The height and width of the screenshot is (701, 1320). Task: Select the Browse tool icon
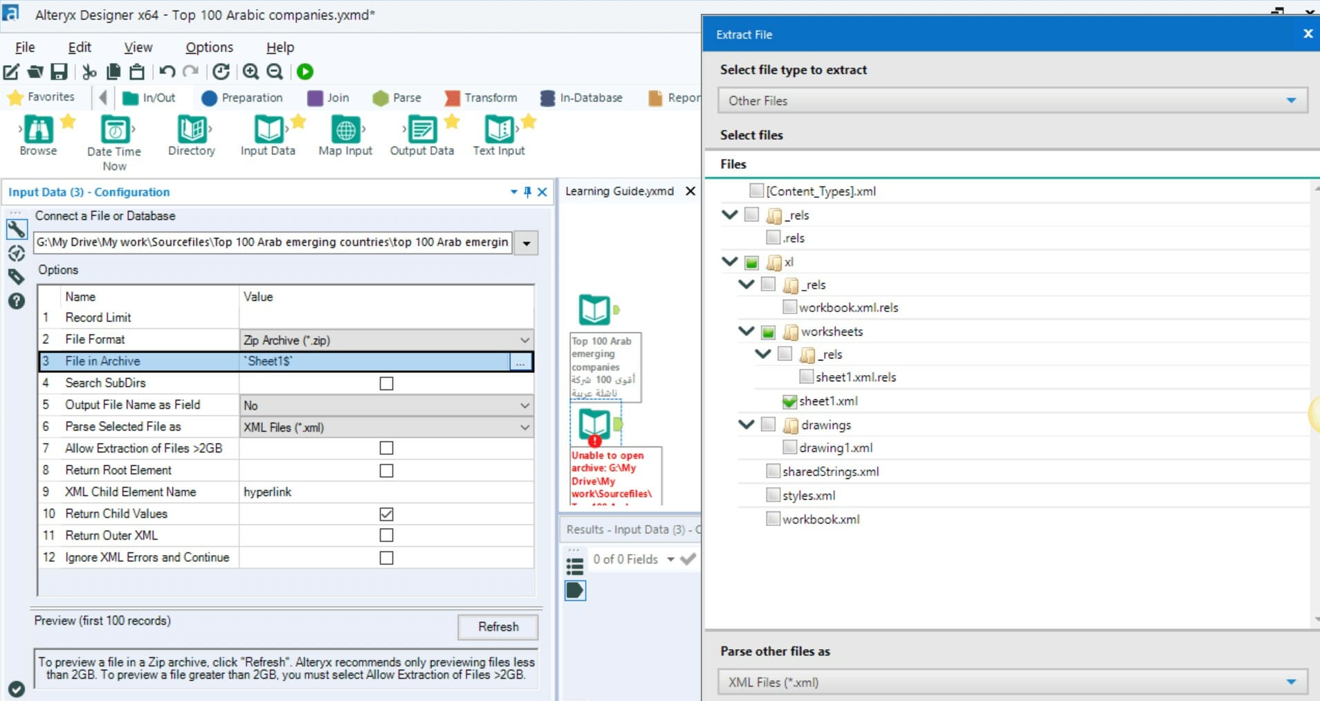[38, 129]
